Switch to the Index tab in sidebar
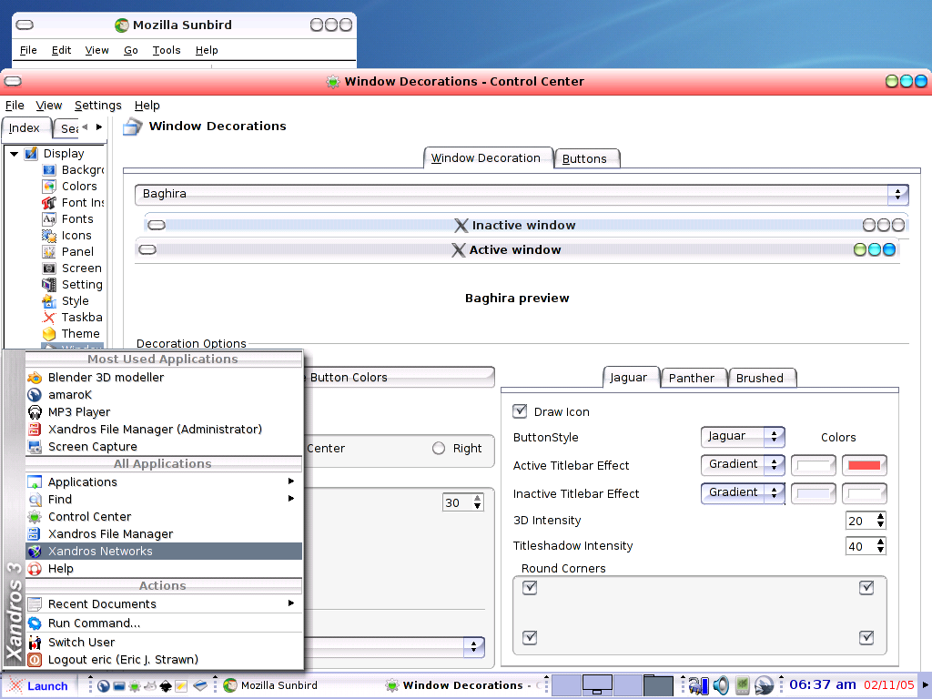The height and width of the screenshot is (699, 932). pyautogui.click(x=25, y=127)
